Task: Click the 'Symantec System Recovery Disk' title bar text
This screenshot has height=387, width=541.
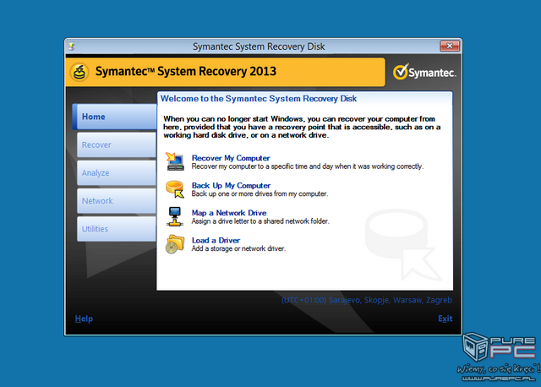Action: coord(259,46)
